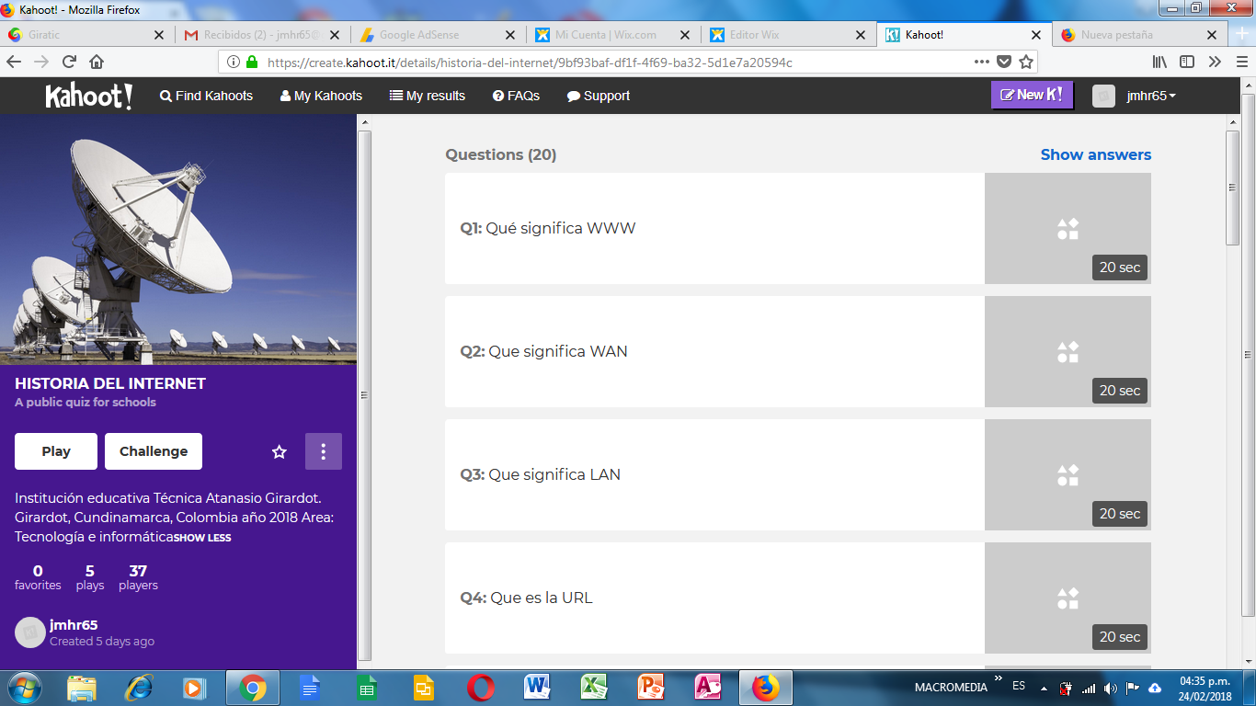Click the Challenge button
This screenshot has height=706, width=1256.
[x=154, y=451]
